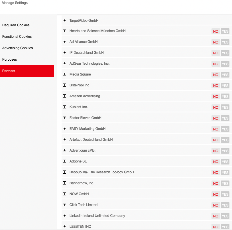Select the Purposes tab
This screenshot has width=232, height=230.
tap(10, 60)
